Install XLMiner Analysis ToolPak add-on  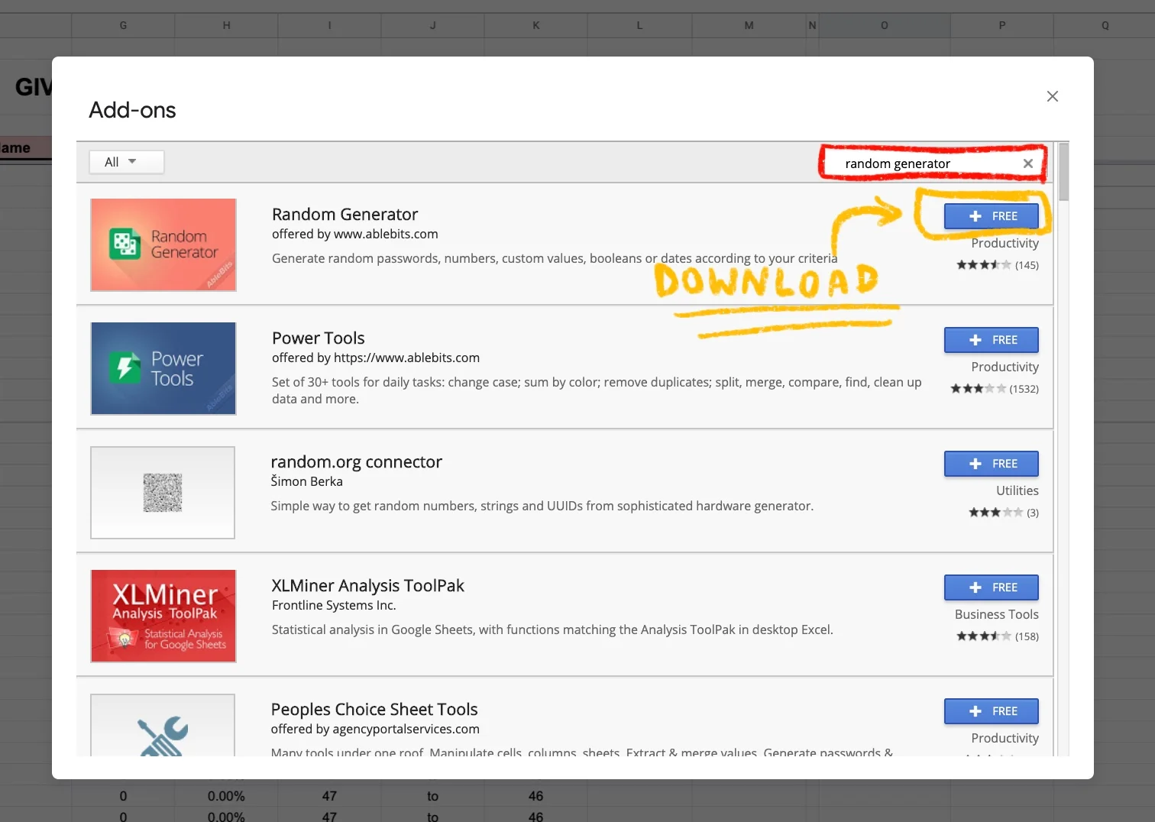(991, 587)
